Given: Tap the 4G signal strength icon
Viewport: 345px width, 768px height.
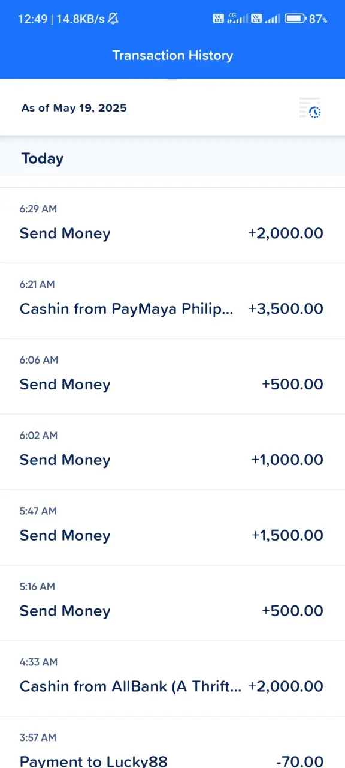Looking at the screenshot, I should click(x=238, y=19).
